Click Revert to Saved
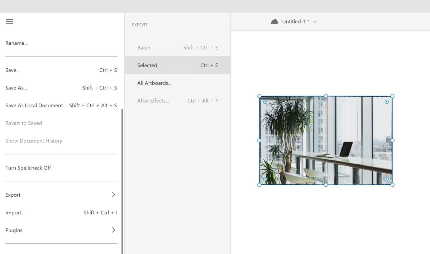430x254 pixels. (23, 123)
